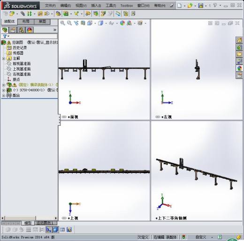Select 历史记录 in the feature tree
The width and height of the screenshot is (244, 241).
tap(20, 48)
